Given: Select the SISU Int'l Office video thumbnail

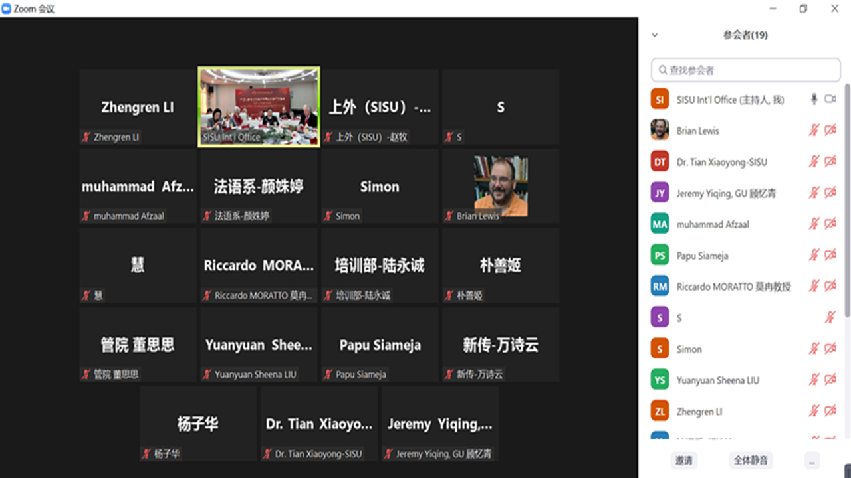Looking at the screenshot, I should coord(259,106).
